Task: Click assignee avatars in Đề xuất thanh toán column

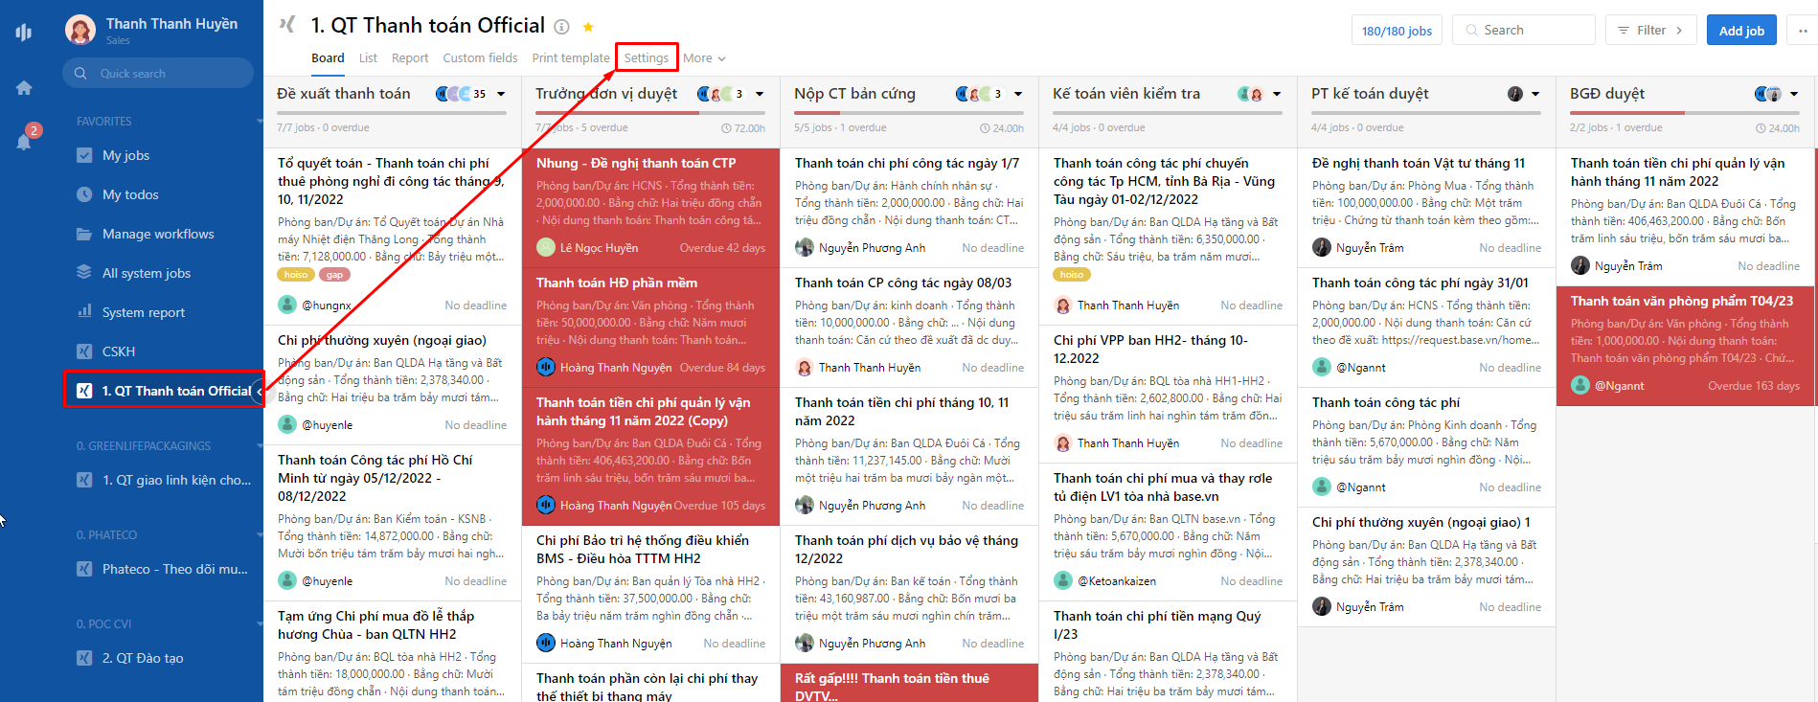Action: coord(461,94)
